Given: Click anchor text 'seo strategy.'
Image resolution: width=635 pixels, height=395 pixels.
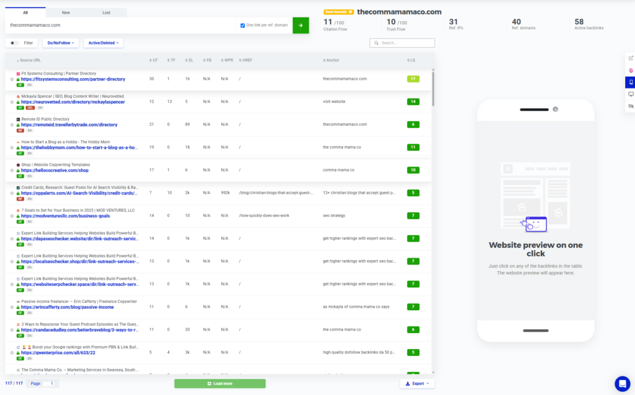Looking at the screenshot, I should [x=334, y=215].
